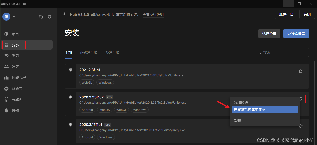Click the 通知 bell icon
Viewport: 317px width, 145px height.
(x=6, y=110)
